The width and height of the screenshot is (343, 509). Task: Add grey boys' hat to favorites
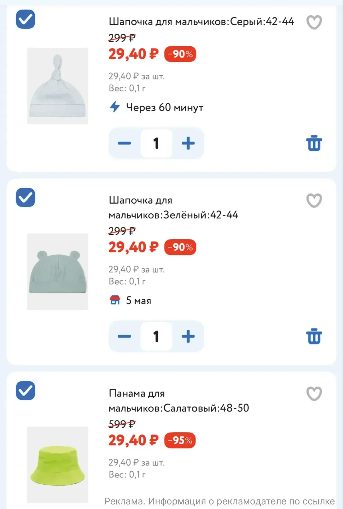tap(314, 22)
